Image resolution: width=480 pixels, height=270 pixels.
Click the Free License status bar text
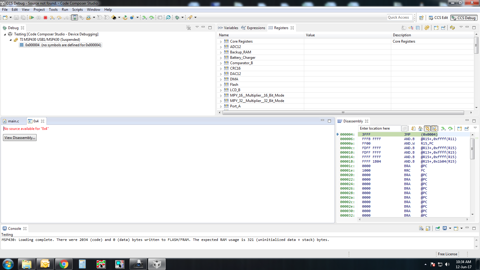(448, 254)
